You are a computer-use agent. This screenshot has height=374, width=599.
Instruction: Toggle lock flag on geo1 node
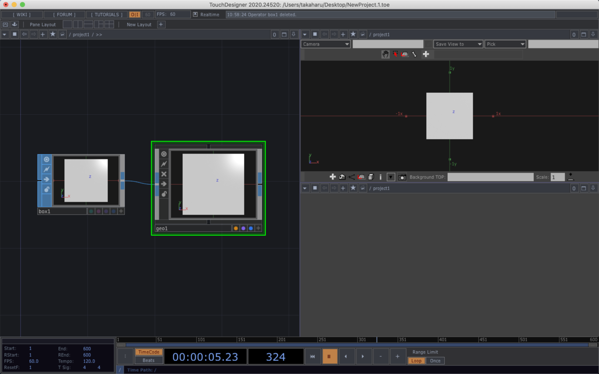coord(164,194)
